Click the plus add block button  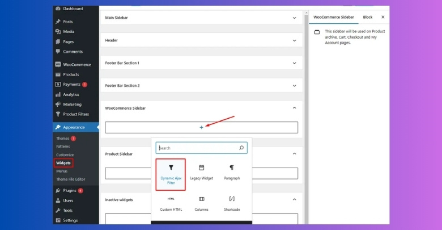(x=201, y=127)
